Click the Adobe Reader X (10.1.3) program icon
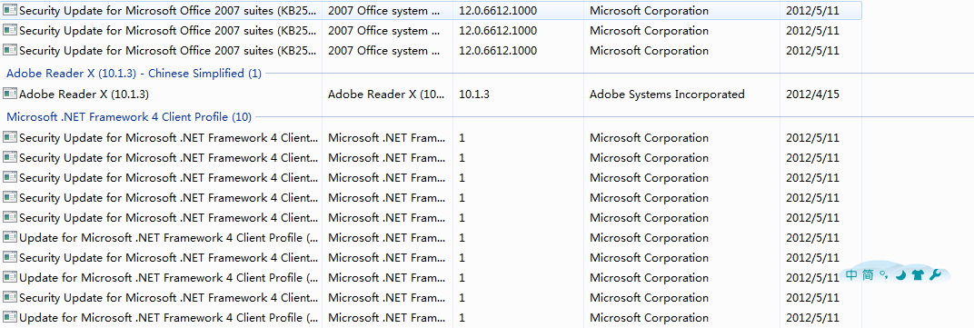This screenshot has height=328, width=974. 10,94
